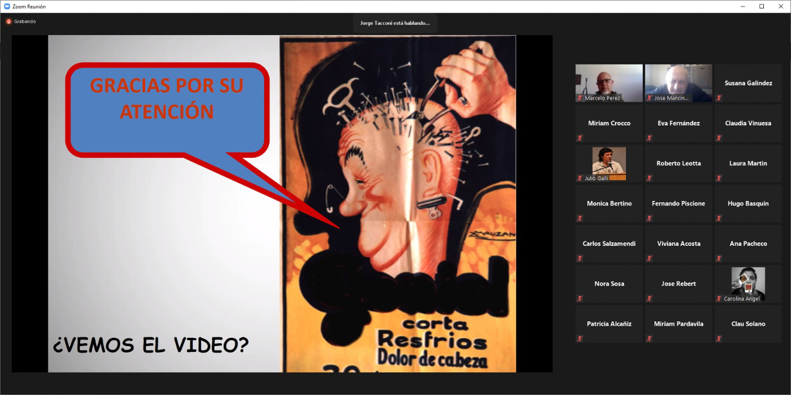The width and height of the screenshot is (791, 395).
Task: Select the Hugo Basquin participant name
Action: click(x=748, y=203)
